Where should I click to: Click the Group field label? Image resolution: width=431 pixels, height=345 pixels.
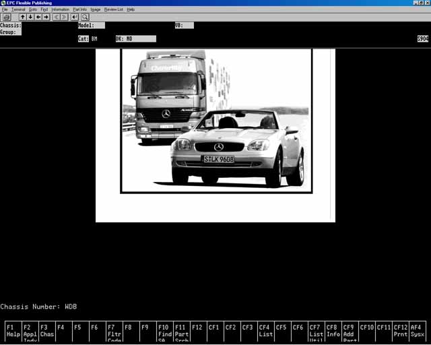[x=11, y=32]
